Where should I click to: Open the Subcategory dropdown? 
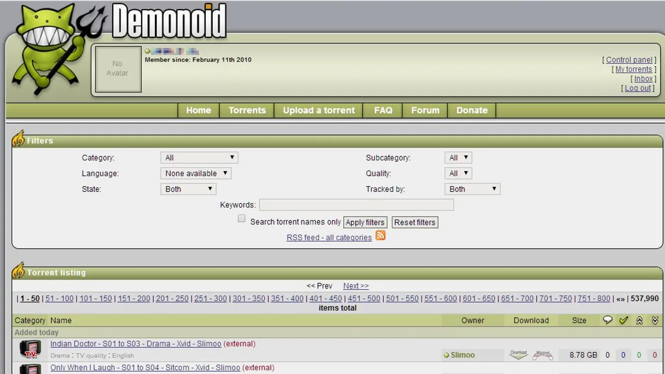458,158
